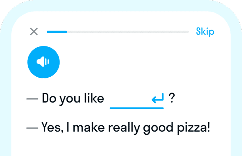Viewport: 242px width, 156px height.
Task: Tap the word 'like' in the question
Action: tap(94, 98)
